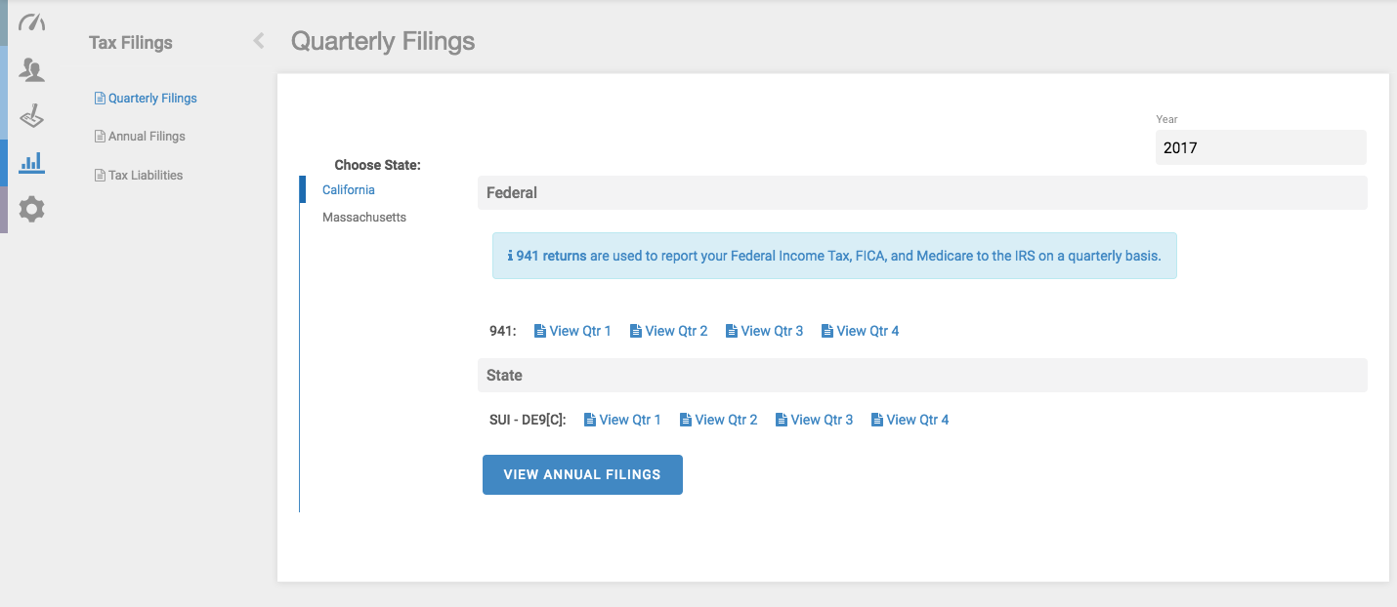View the 941 Qtr 3 filing
This screenshot has height=607, width=1397.
(764, 331)
